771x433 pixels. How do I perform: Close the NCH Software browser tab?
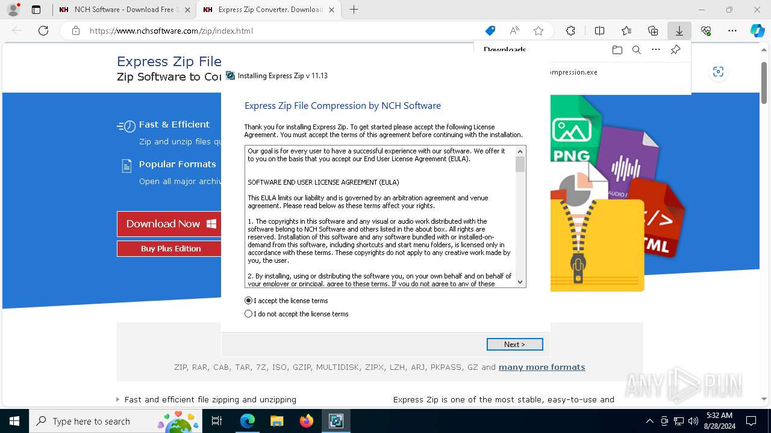187,10
